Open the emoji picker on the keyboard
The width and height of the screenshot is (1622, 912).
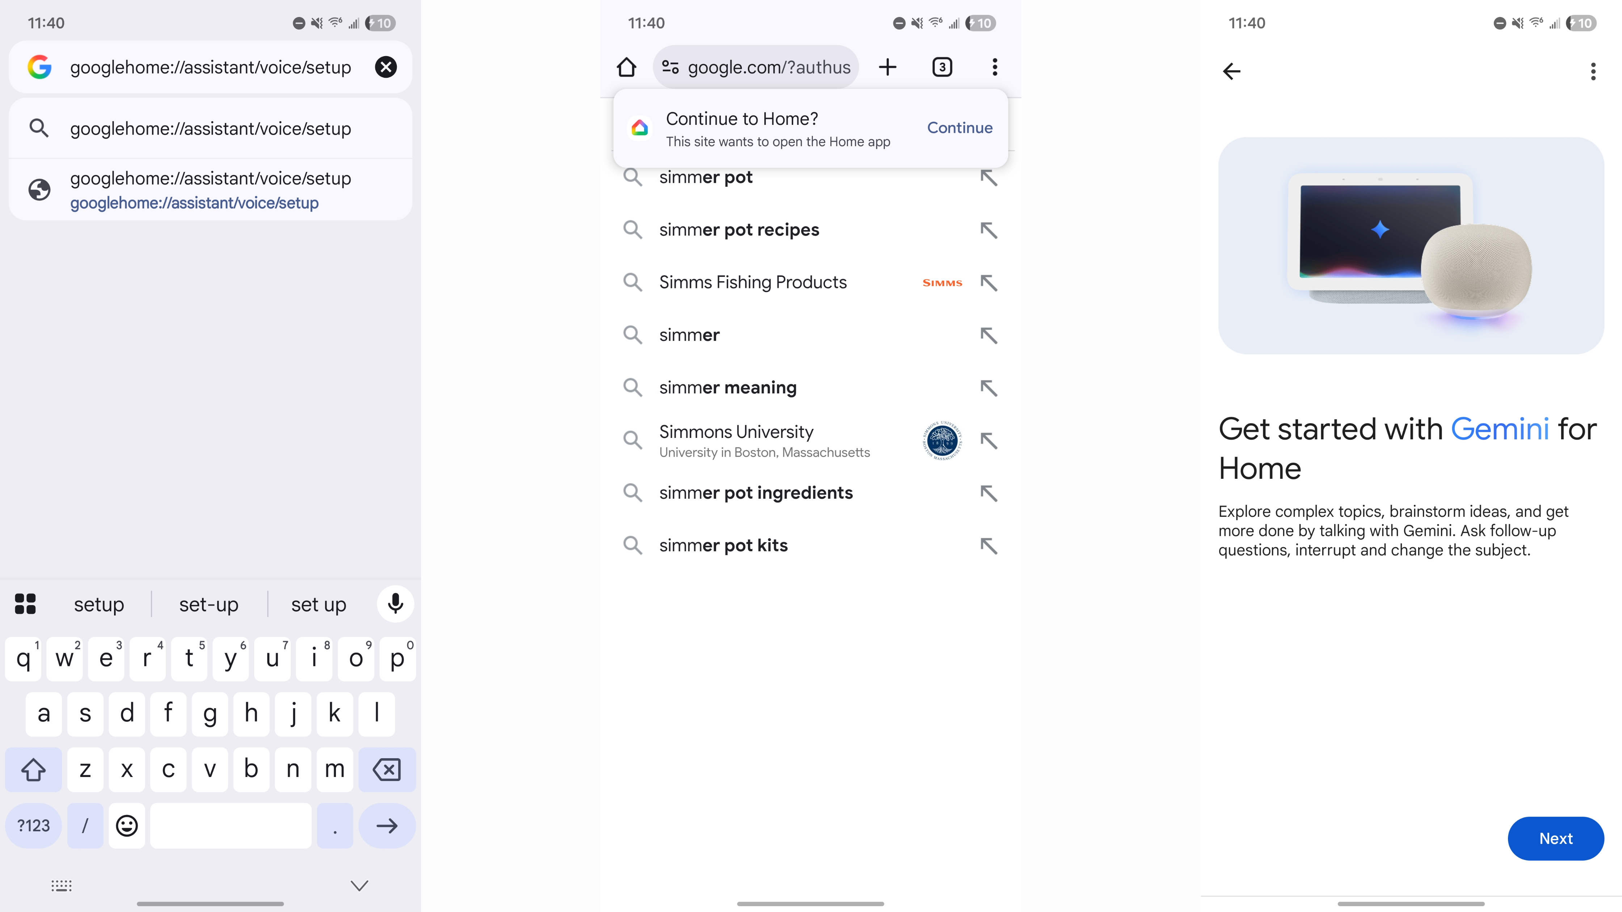pyautogui.click(x=127, y=826)
